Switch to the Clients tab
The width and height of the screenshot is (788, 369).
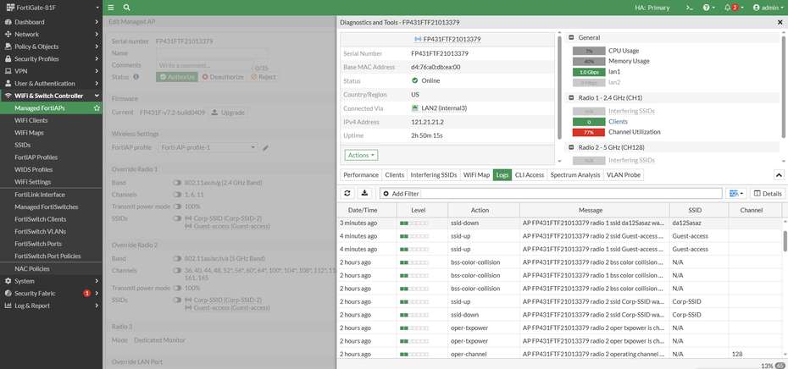click(x=395, y=174)
